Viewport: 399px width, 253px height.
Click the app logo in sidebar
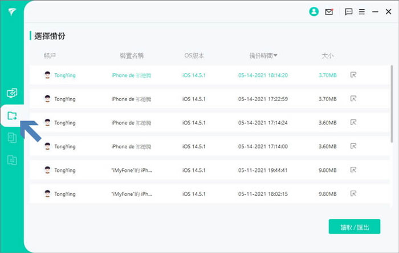[x=12, y=11]
